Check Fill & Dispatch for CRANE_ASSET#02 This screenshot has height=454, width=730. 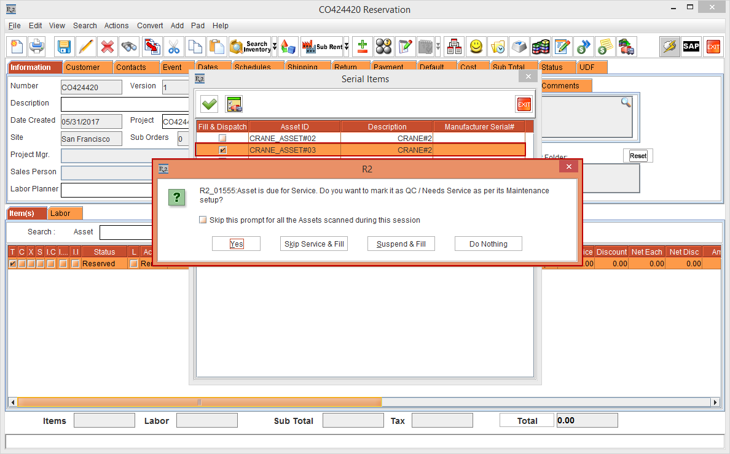[x=222, y=139]
